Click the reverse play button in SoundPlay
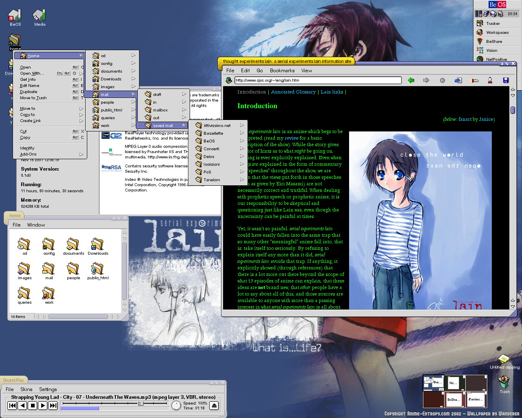The height and width of the screenshot is (418, 522). 22,405
